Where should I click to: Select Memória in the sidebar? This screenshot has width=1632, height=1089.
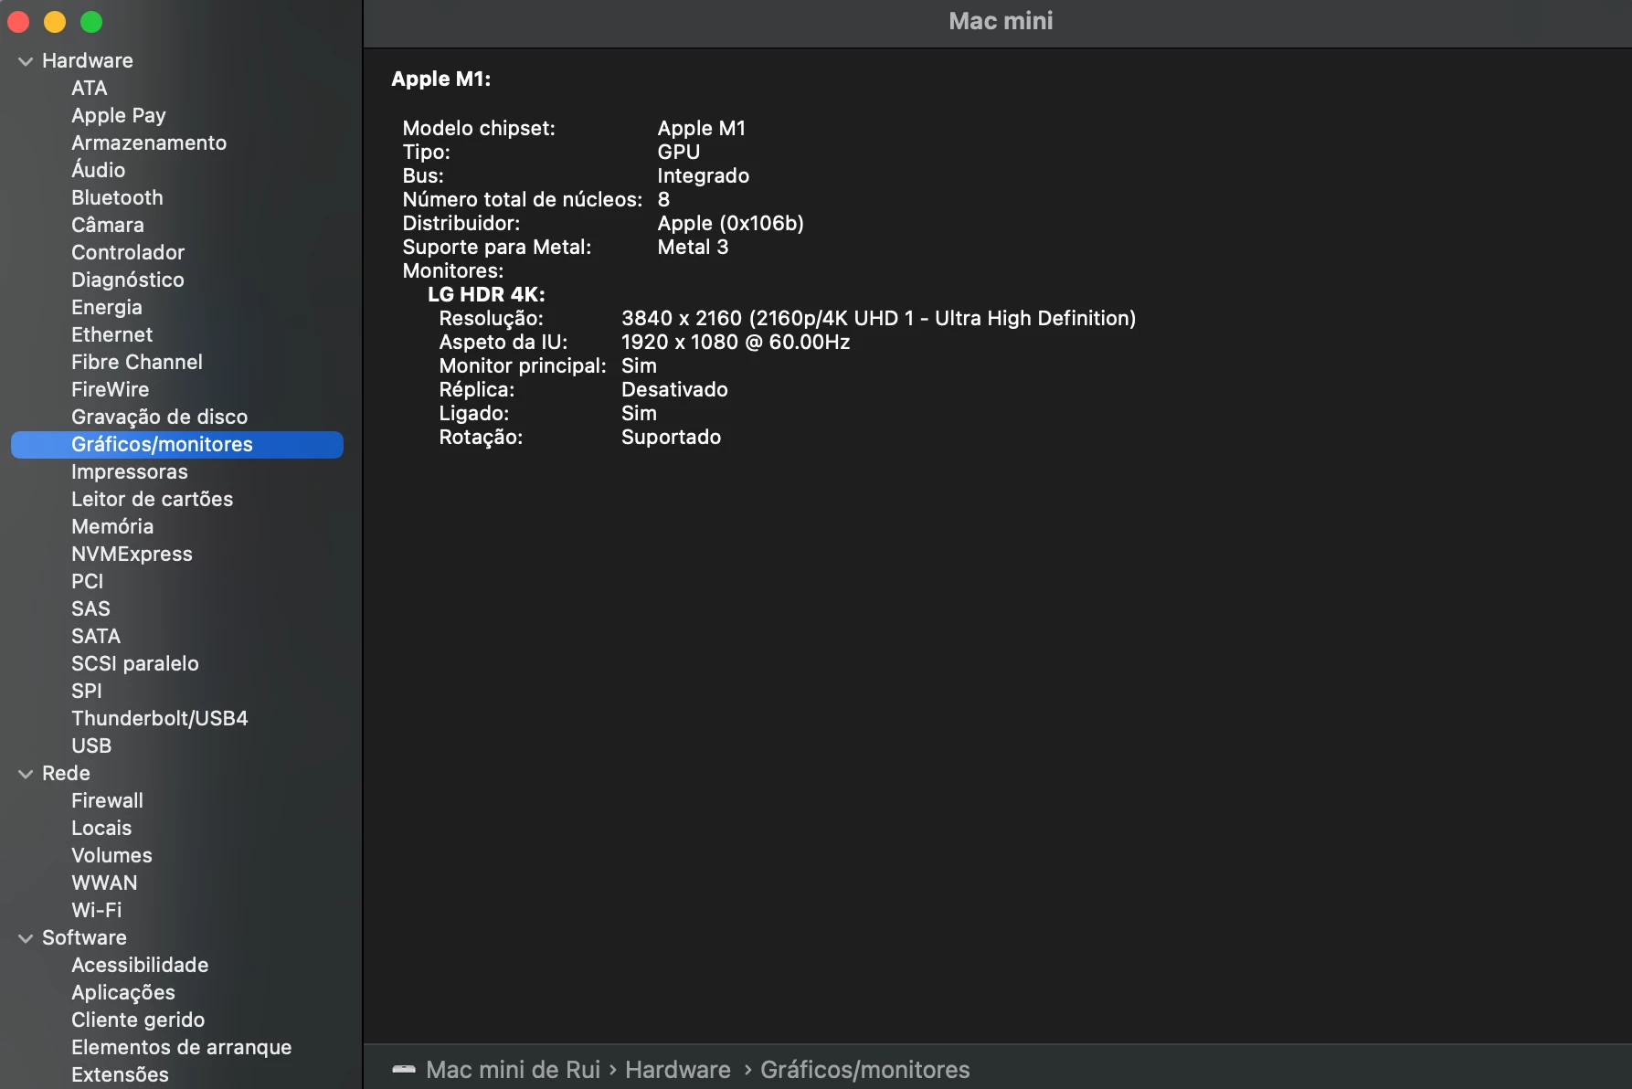(112, 527)
